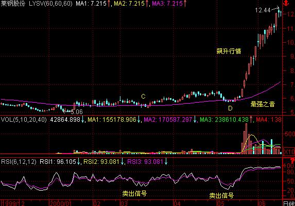Select the 最强之音 chart annotation
This screenshot has height=206, width=295.
coord(263,104)
